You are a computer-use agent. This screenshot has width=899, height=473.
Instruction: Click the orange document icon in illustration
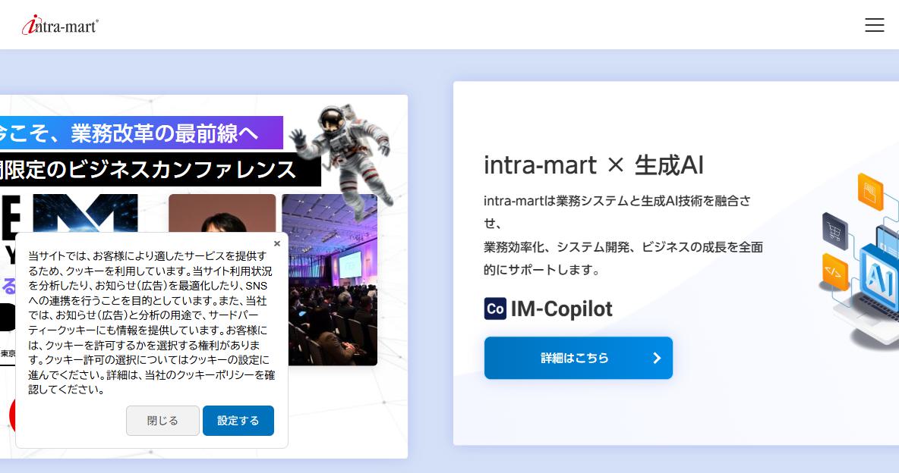point(870,192)
